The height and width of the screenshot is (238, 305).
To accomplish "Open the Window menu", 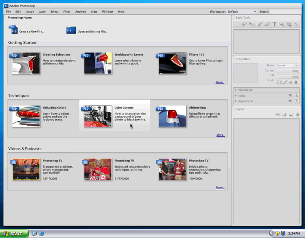I will 108,12.
